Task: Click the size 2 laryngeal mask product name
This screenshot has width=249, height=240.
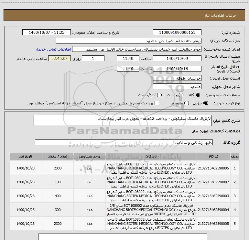Action: (151, 196)
